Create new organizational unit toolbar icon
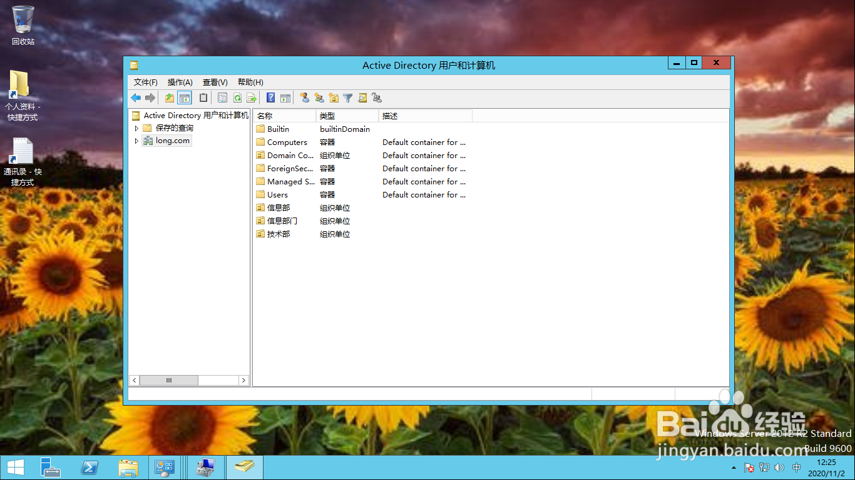 click(334, 98)
